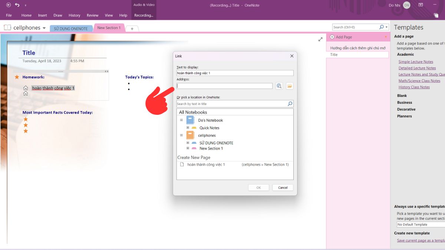
Task: Close the Link dialog with X
Action: pyautogui.click(x=292, y=56)
